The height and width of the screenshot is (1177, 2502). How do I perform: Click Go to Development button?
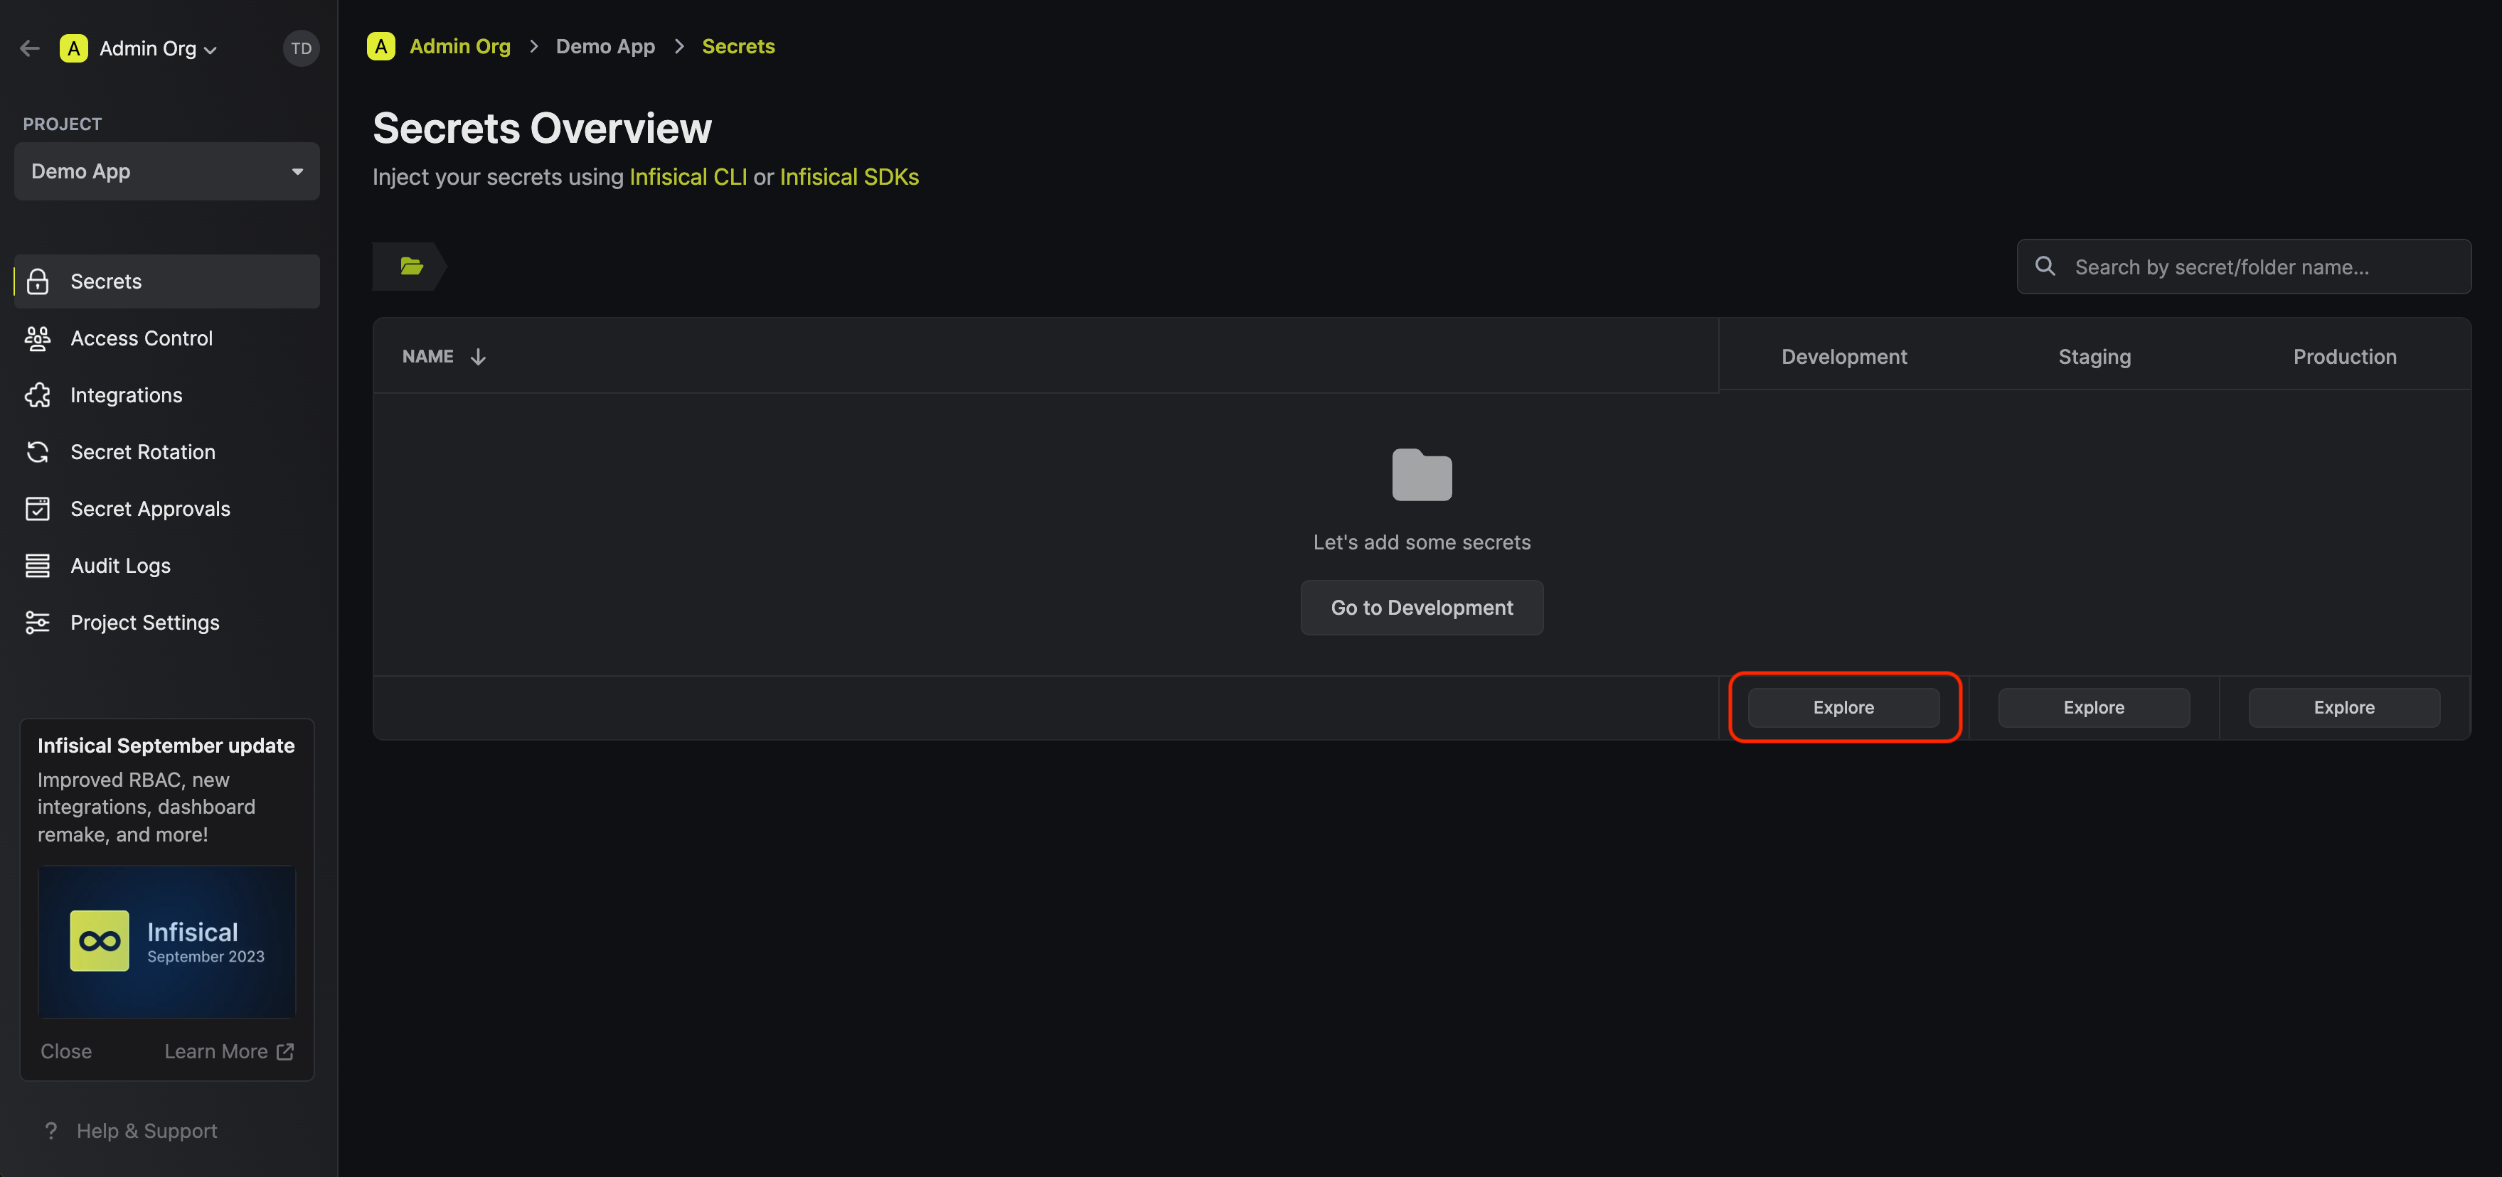point(1421,608)
